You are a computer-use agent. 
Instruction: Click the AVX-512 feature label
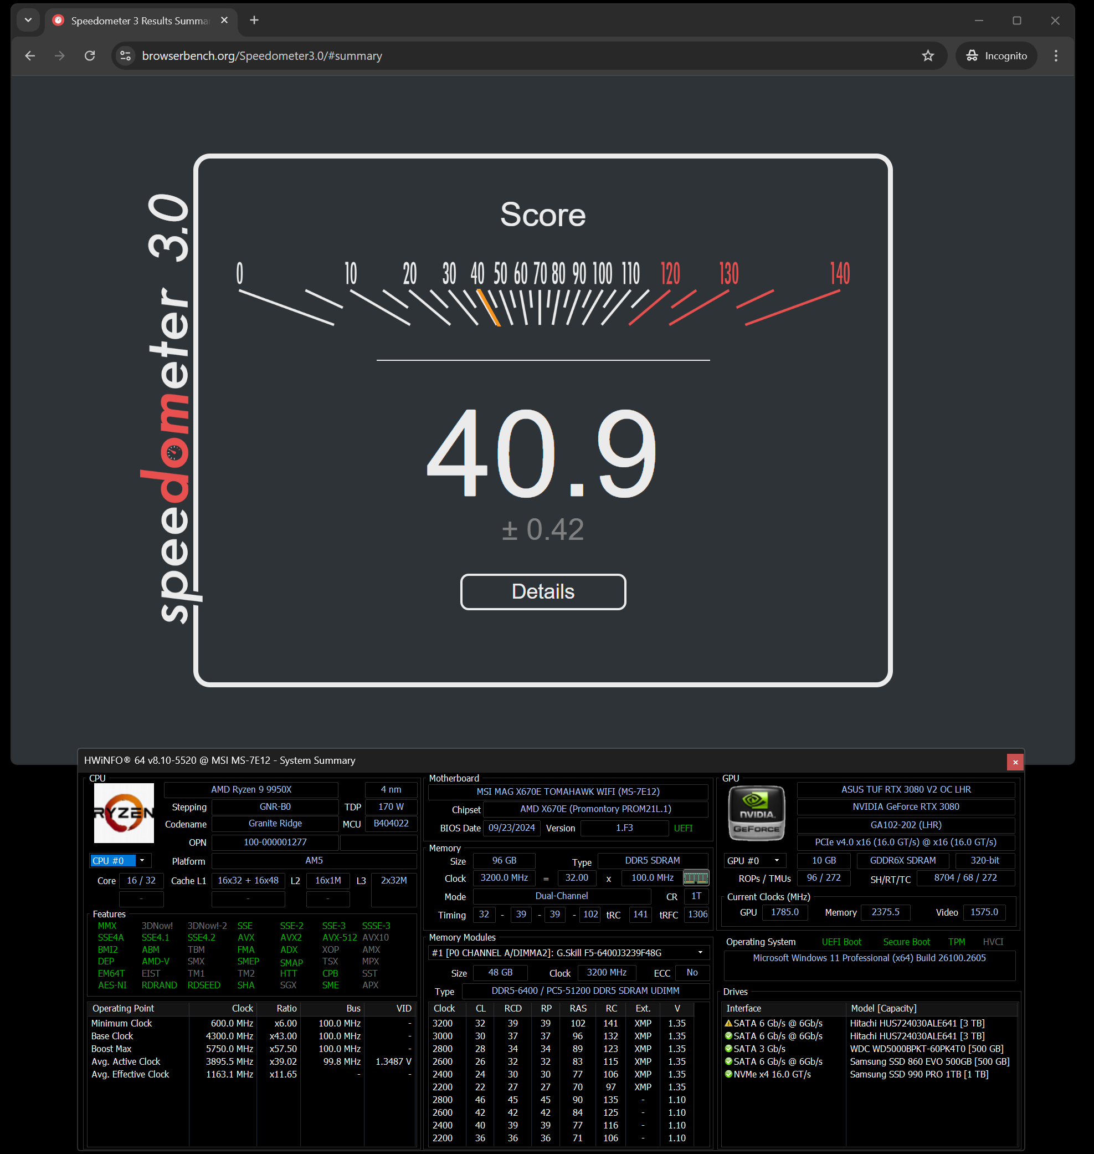(340, 937)
